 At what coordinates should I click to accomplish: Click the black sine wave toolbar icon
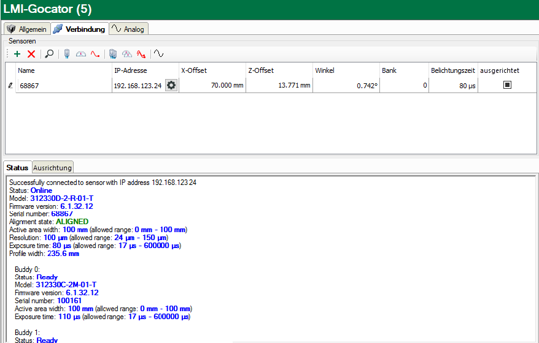pyautogui.click(x=159, y=54)
